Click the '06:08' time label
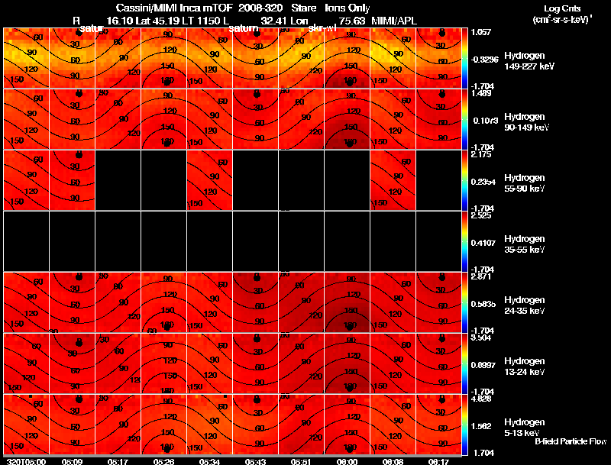The height and width of the screenshot is (465, 611). pos(393,462)
